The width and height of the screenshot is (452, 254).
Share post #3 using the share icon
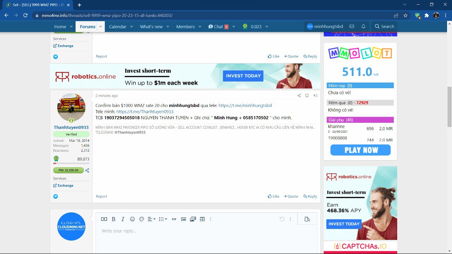point(299,96)
